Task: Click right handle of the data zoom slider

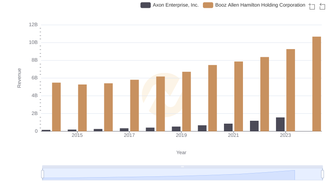Action: [x=323, y=174]
